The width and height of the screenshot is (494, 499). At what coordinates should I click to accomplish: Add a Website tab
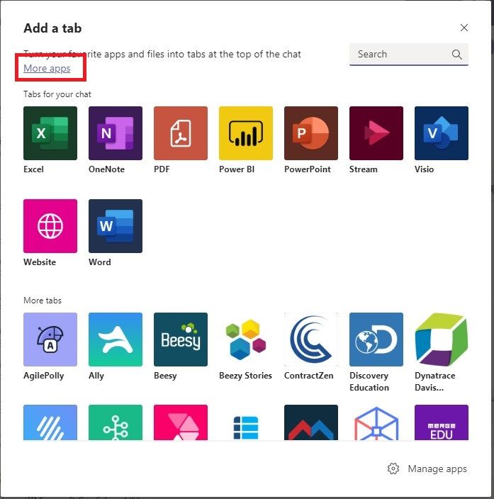(x=50, y=226)
